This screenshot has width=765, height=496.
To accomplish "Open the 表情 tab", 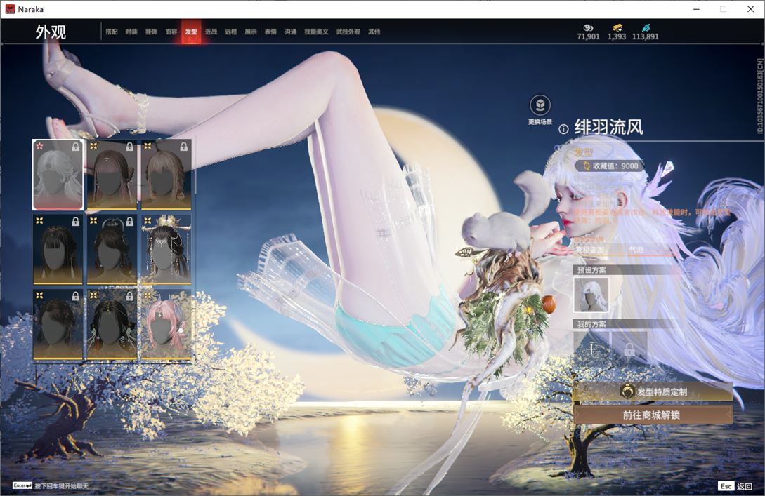I will click(270, 32).
